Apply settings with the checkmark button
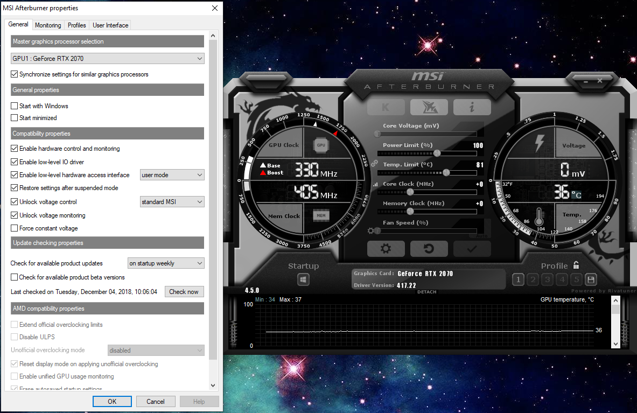Image resolution: width=637 pixels, height=413 pixels. (x=472, y=249)
